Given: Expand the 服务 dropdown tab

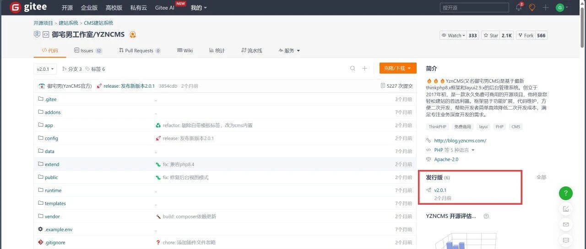Looking at the screenshot, I should tap(289, 51).
